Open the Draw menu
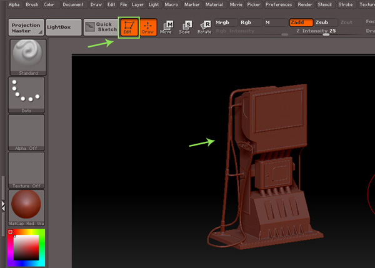Screen dimensions: 375x268 96,4
